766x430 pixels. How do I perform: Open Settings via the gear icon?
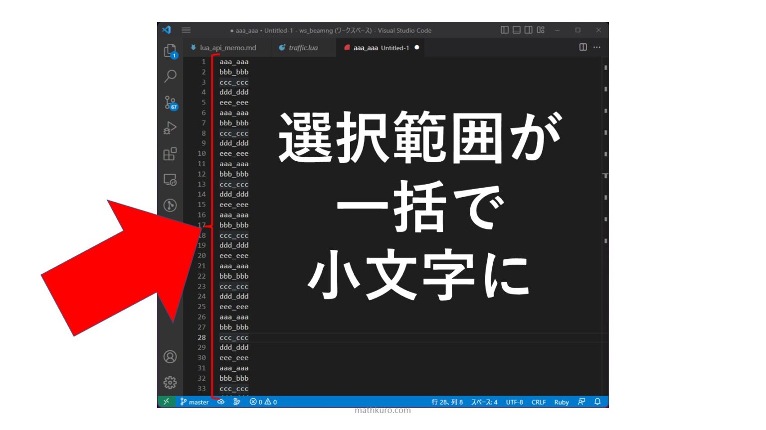(170, 382)
